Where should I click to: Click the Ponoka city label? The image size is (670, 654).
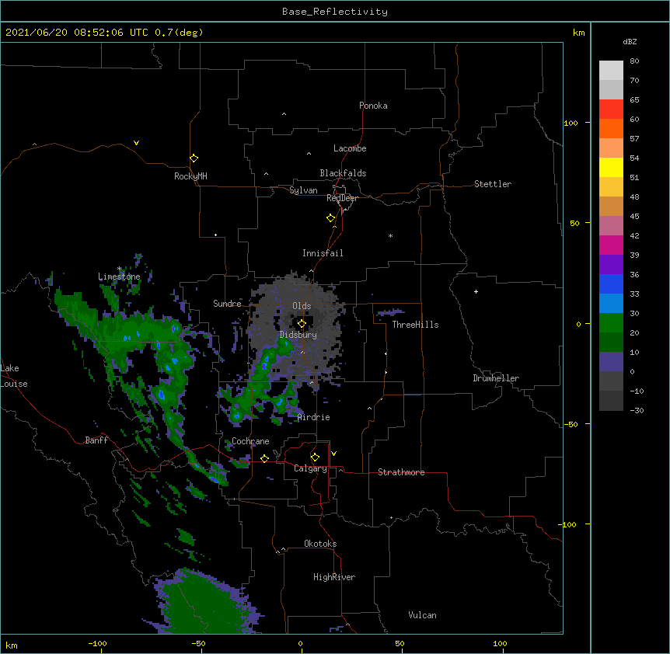(373, 106)
